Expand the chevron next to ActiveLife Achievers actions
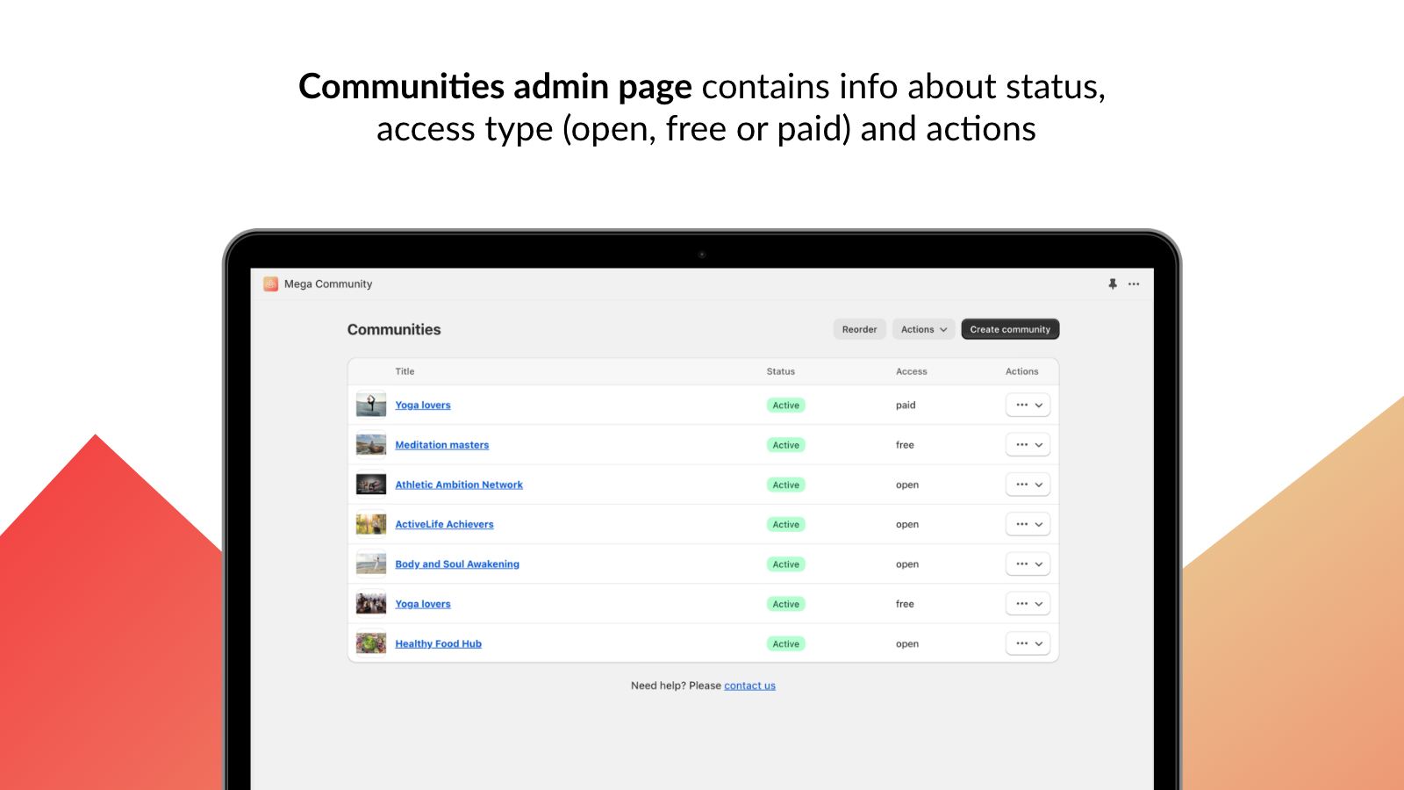 [x=1039, y=524]
